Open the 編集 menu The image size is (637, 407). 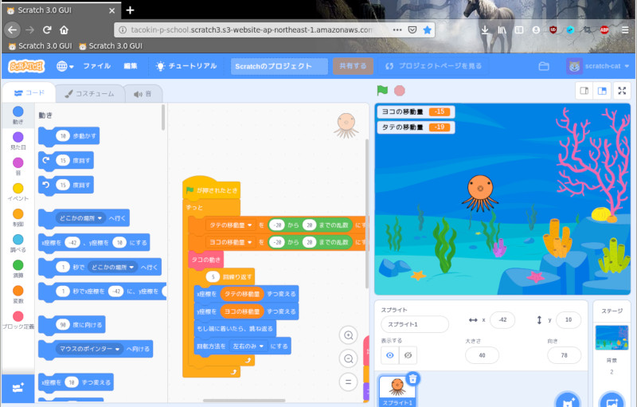[131, 66]
